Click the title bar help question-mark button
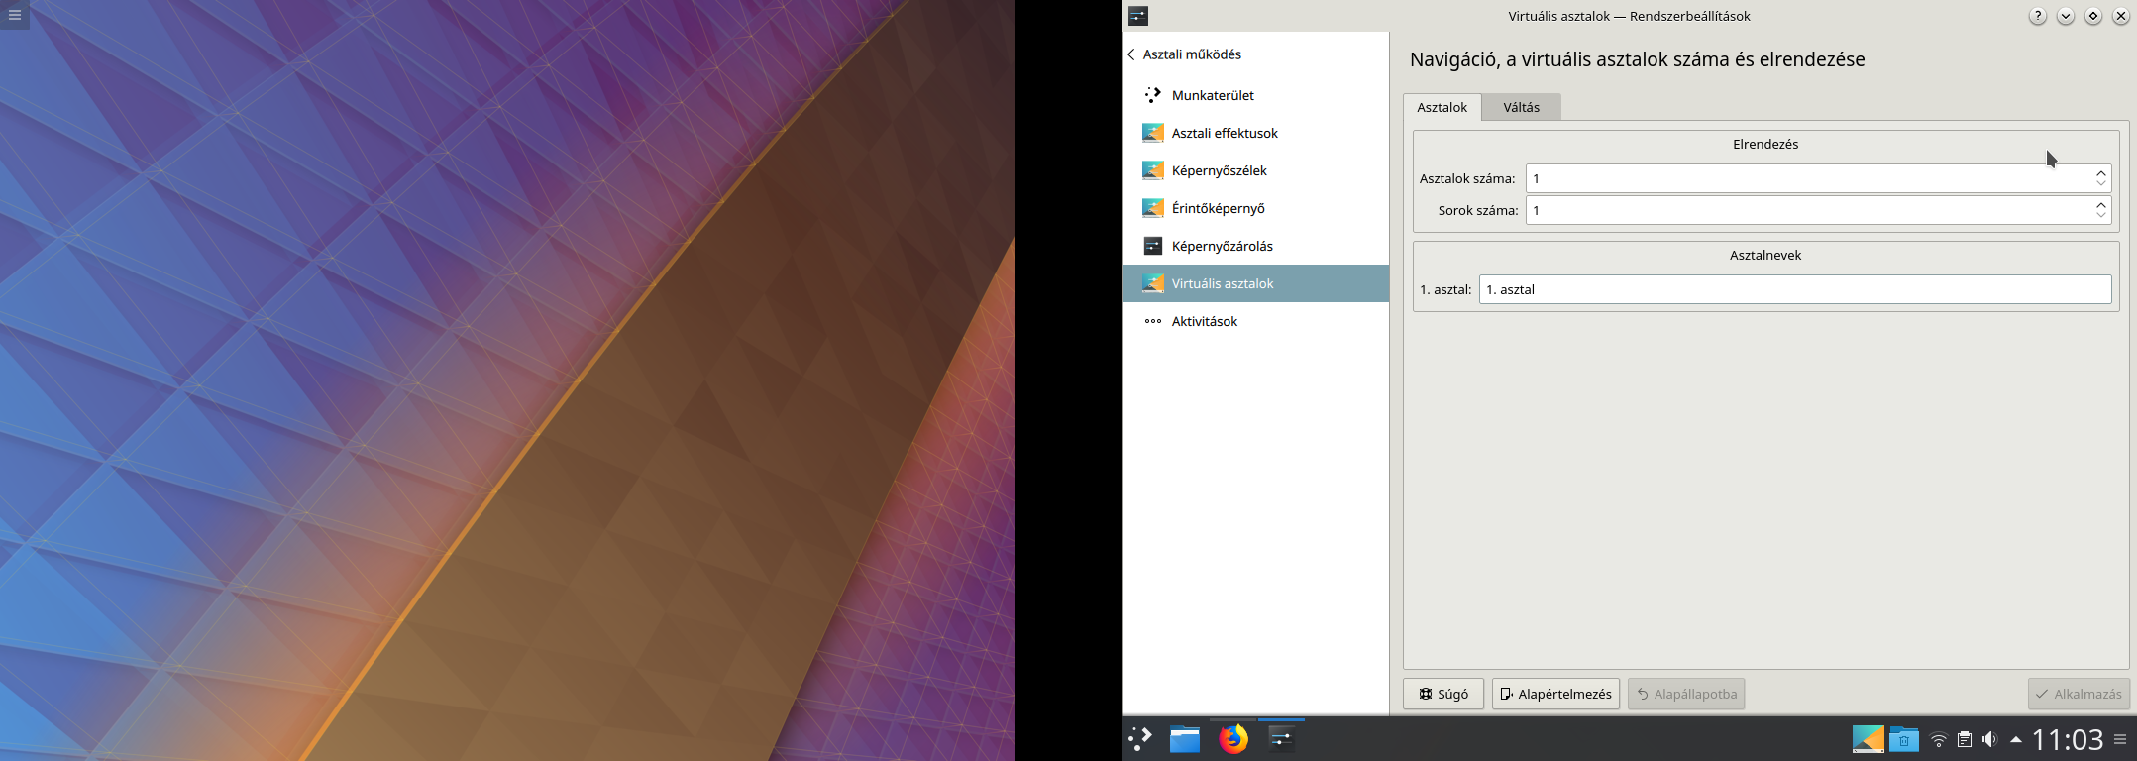This screenshot has height=761, width=2137. (2038, 16)
